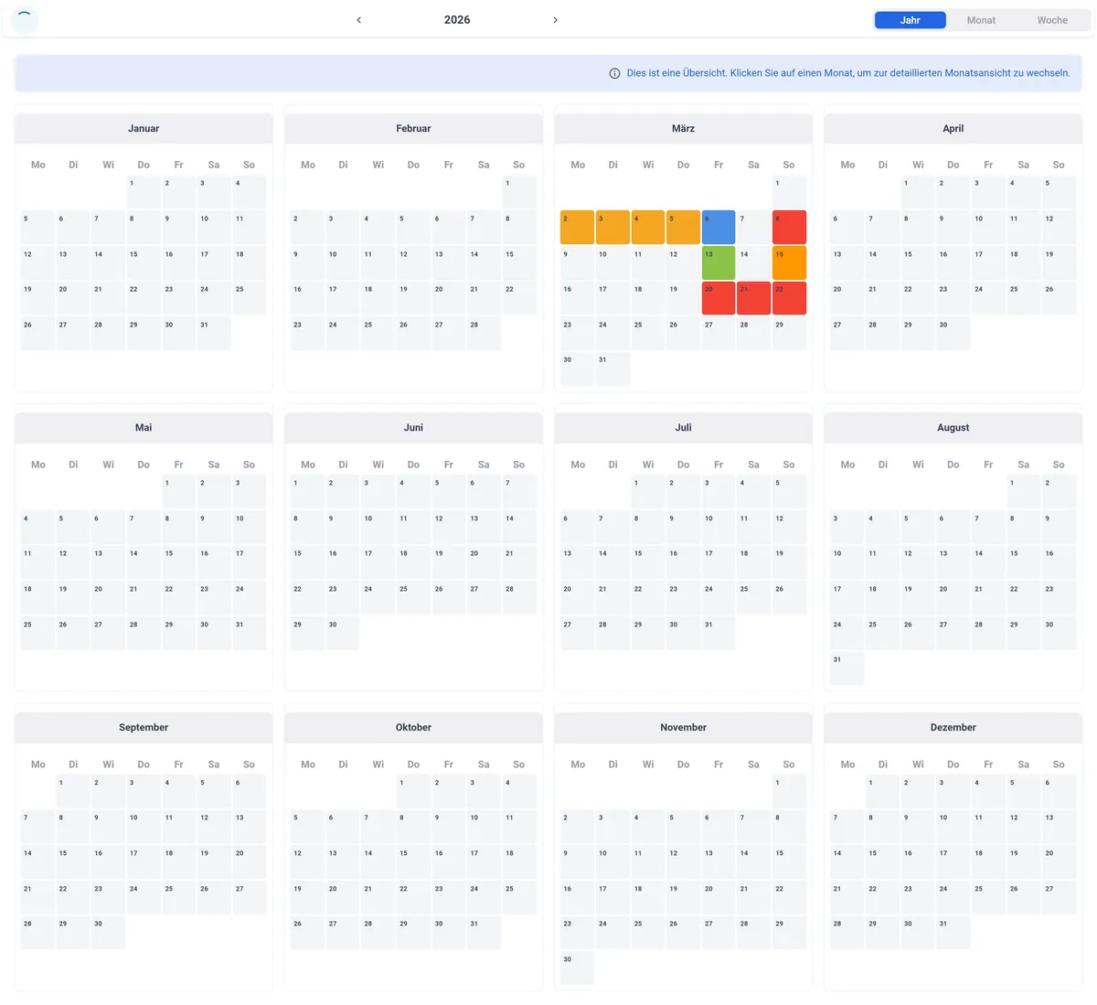The width and height of the screenshot is (1097, 1005).
Task: Select August 31 day cell
Action: [847, 668]
